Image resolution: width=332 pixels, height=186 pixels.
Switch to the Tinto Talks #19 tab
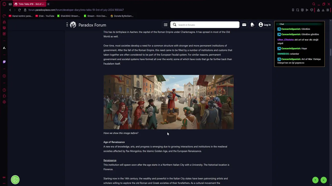click(x=30, y=4)
